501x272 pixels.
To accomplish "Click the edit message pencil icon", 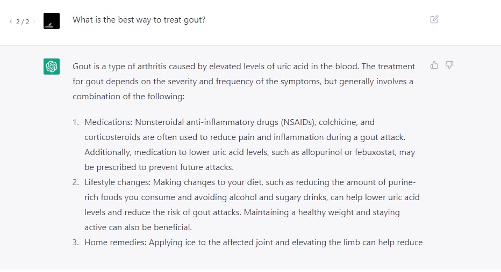I will [434, 20].
